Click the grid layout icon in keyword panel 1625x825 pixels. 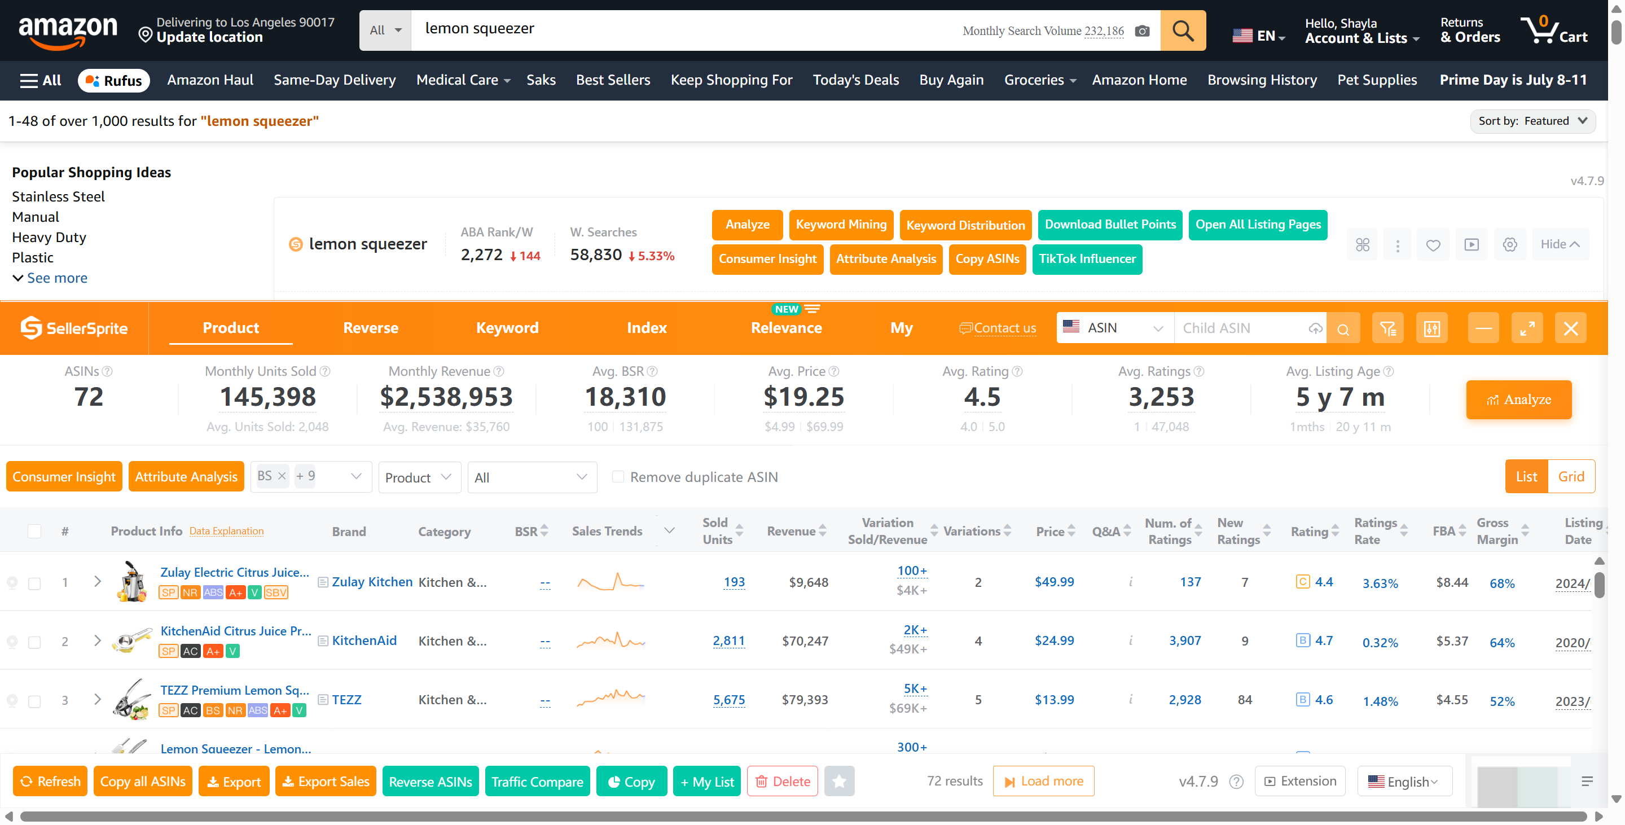pos(1362,245)
